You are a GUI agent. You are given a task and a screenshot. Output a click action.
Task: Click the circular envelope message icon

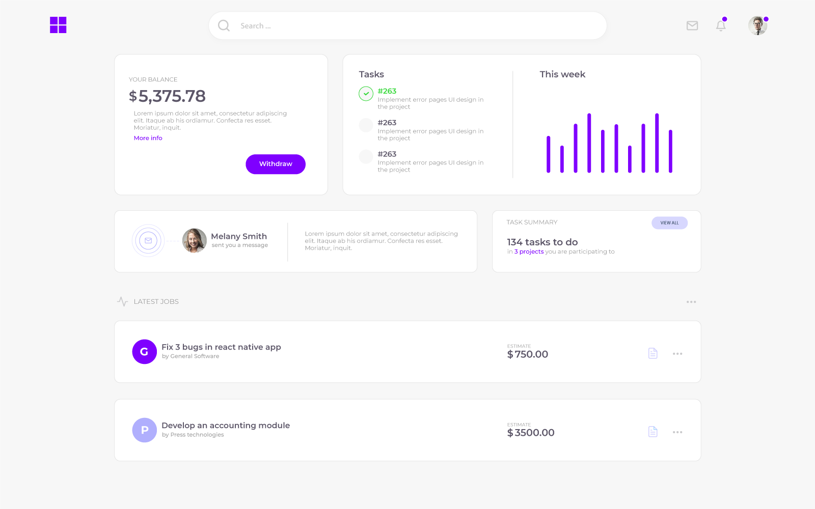148,241
